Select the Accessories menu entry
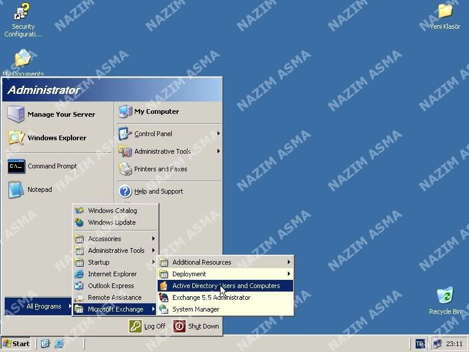The width and height of the screenshot is (469, 352). tap(115, 239)
